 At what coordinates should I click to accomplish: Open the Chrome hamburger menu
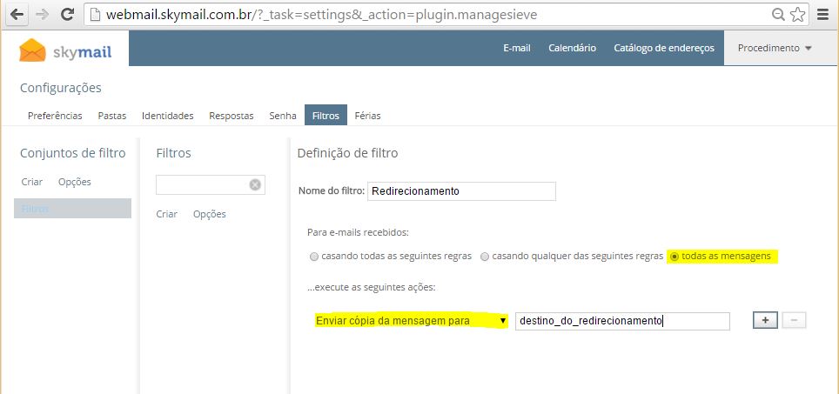pos(822,15)
